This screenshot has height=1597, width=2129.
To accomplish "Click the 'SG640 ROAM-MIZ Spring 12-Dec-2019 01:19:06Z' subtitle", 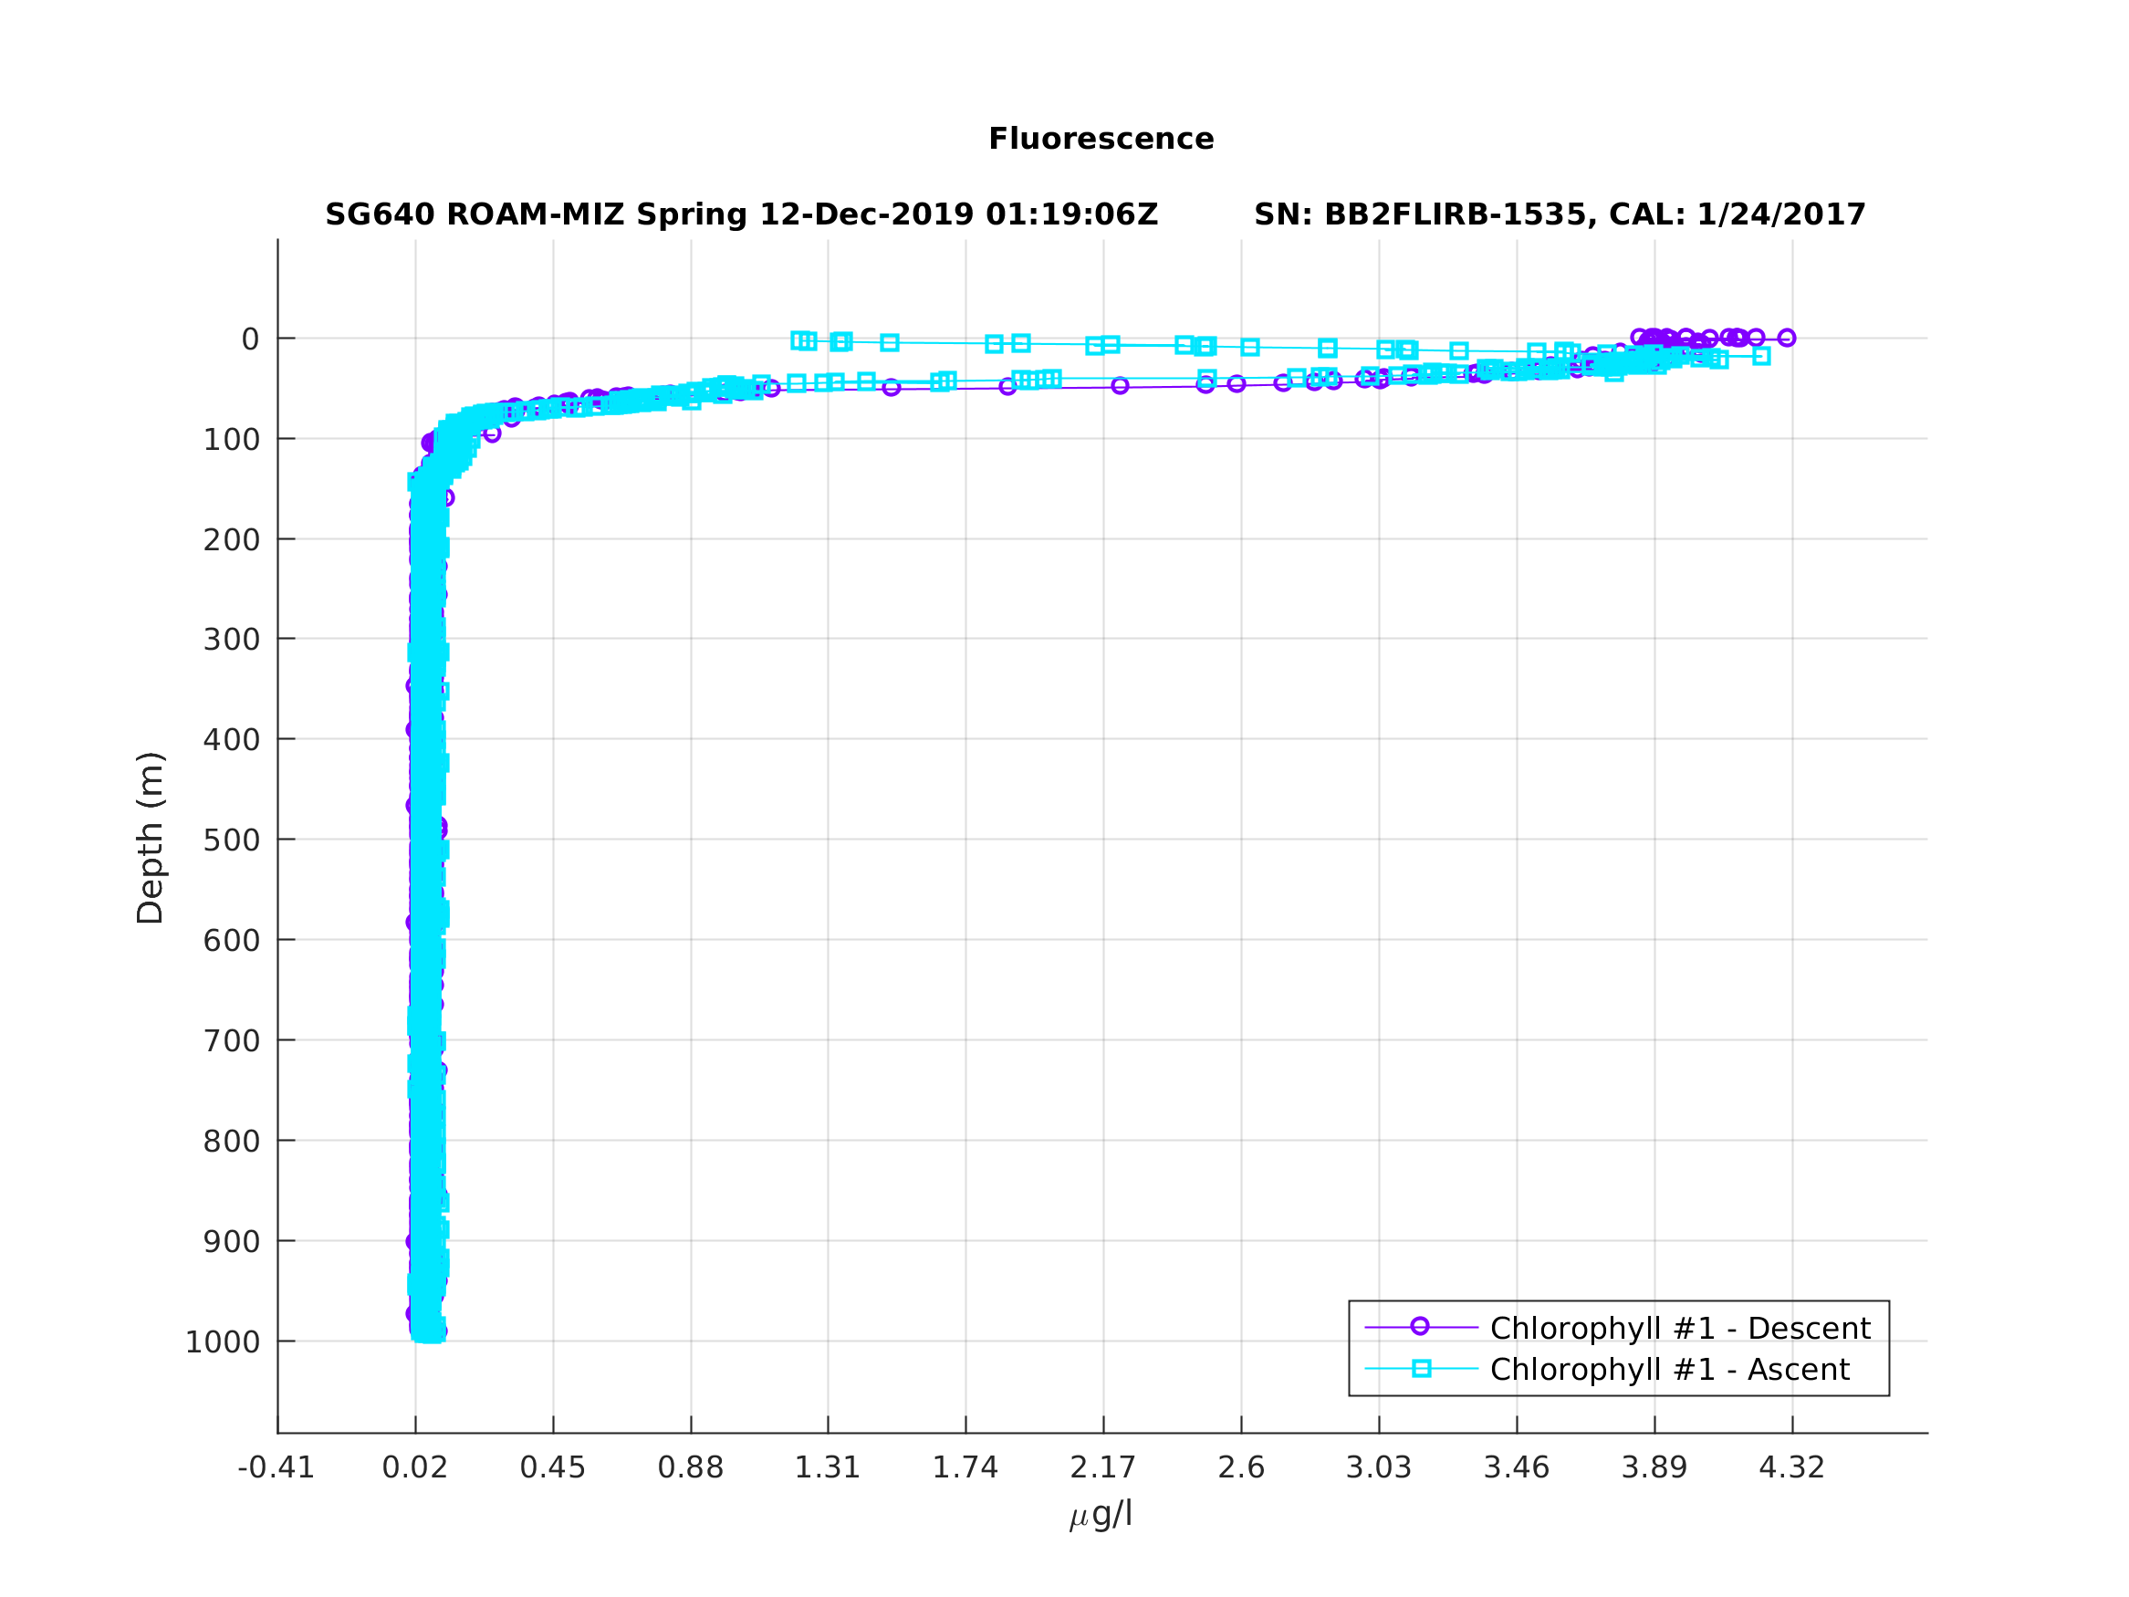I will point(741,214).
